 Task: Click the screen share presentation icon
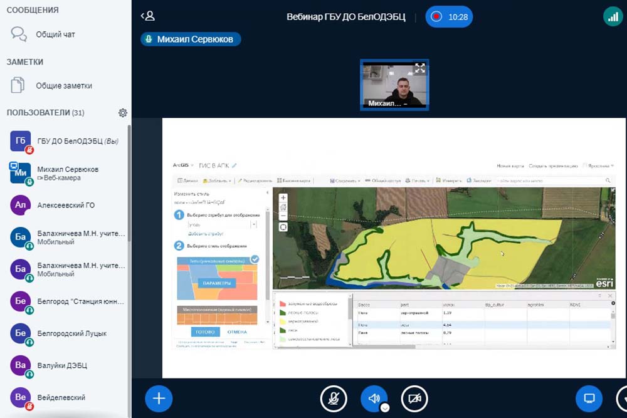point(589,399)
